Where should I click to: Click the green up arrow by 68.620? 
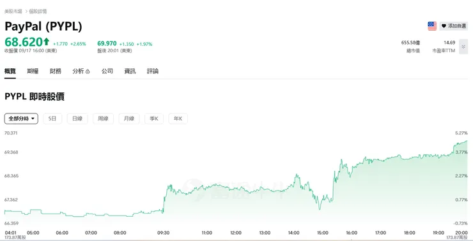[46, 41]
